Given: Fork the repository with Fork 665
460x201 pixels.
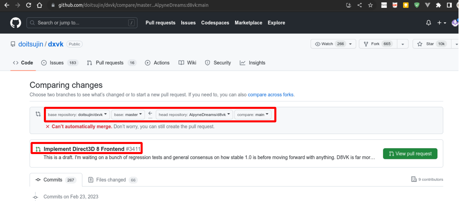Looking at the screenshot, I should pos(378,44).
